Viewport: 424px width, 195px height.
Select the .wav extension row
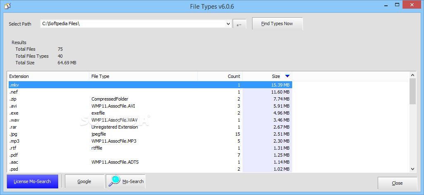150,120
